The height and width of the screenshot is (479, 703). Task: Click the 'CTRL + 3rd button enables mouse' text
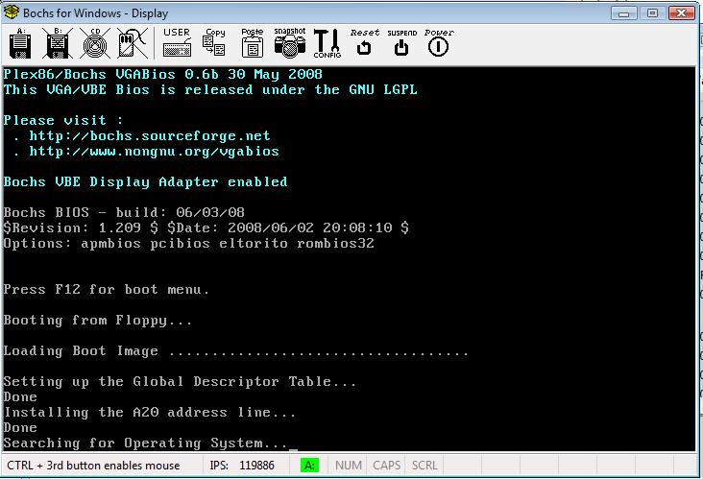pyautogui.click(x=93, y=466)
